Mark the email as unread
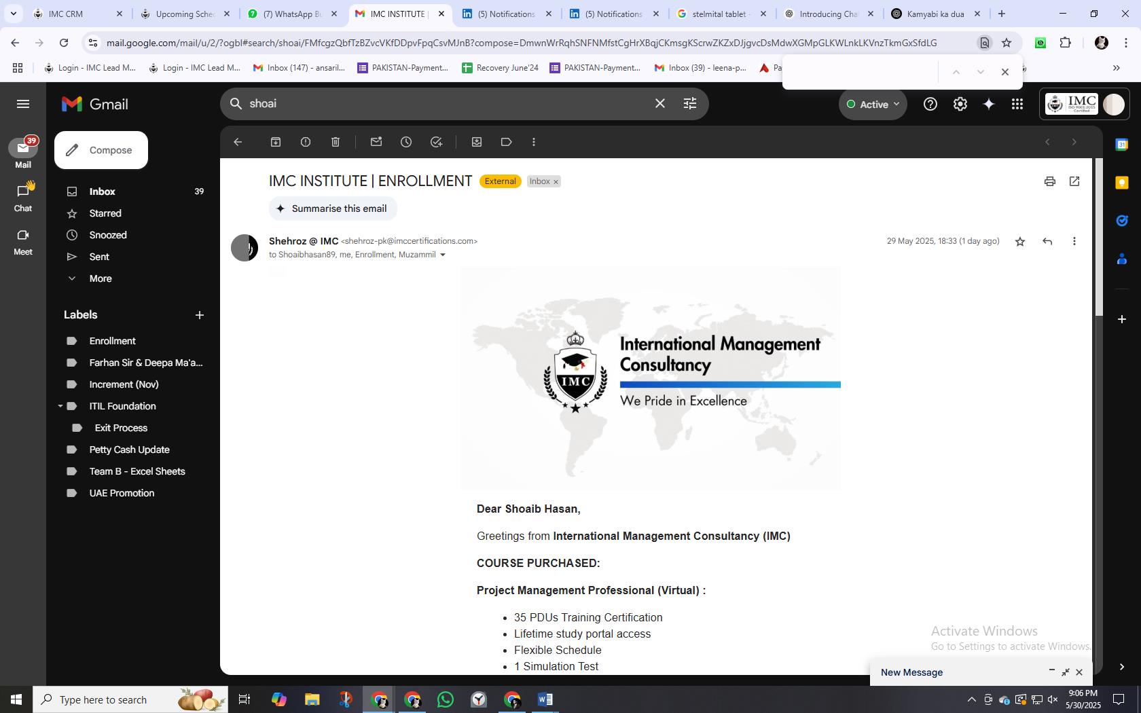 click(376, 142)
